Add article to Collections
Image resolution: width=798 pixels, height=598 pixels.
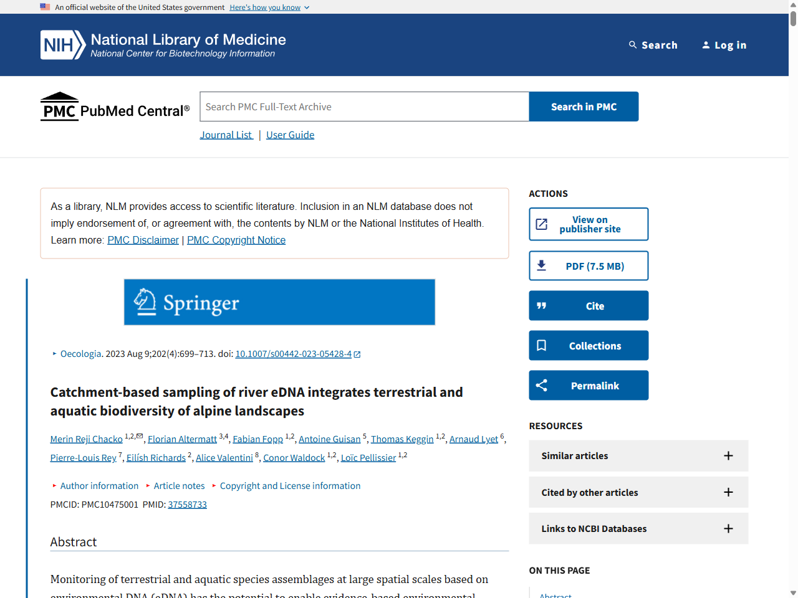click(589, 346)
